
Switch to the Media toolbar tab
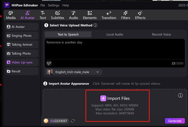coord(11,15)
